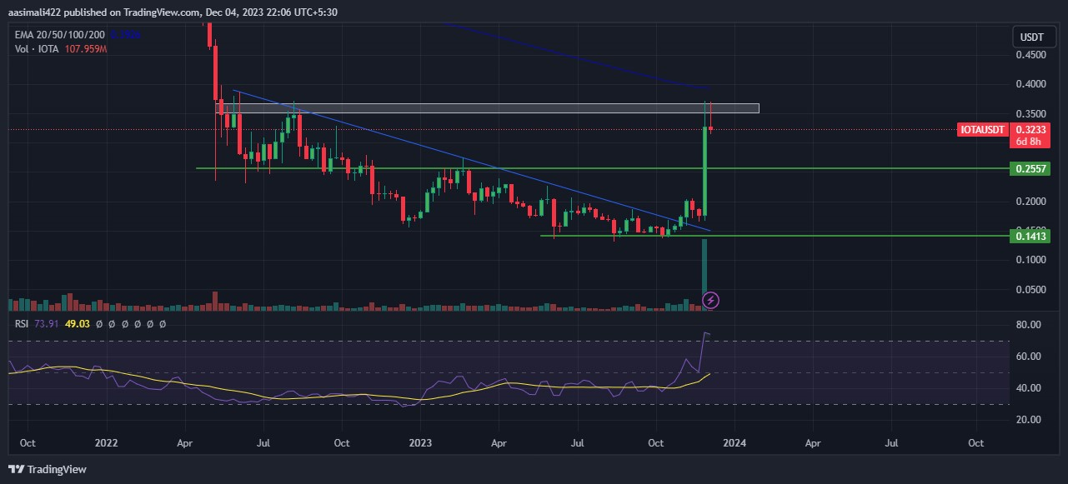Click the 2022 time axis label
1068x484 pixels.
click(106, 442)
